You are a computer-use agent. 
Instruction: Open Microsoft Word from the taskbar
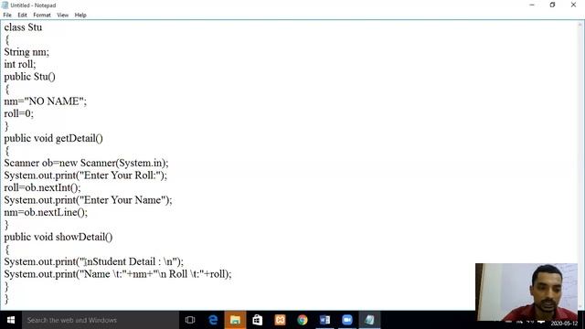324,320
